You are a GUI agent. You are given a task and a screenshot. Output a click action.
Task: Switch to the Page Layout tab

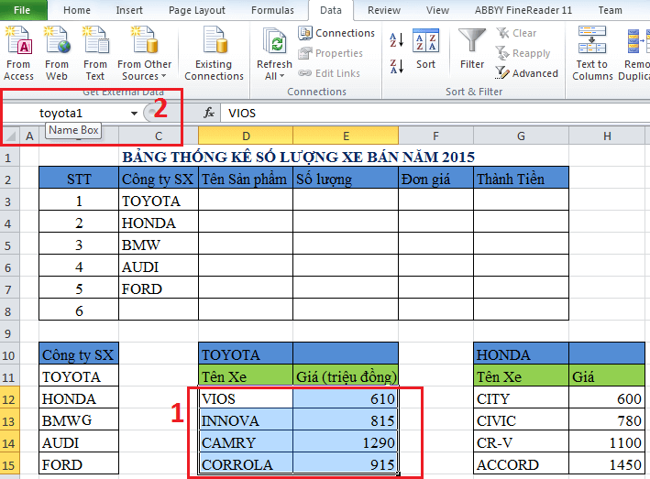196,10
